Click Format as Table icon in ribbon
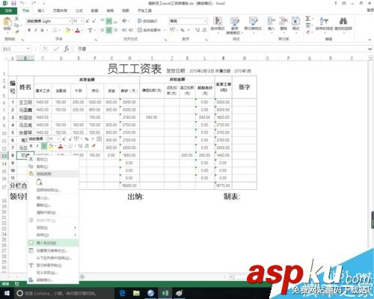This screenshot has height=299, width=374. click(x=235, y=22)
